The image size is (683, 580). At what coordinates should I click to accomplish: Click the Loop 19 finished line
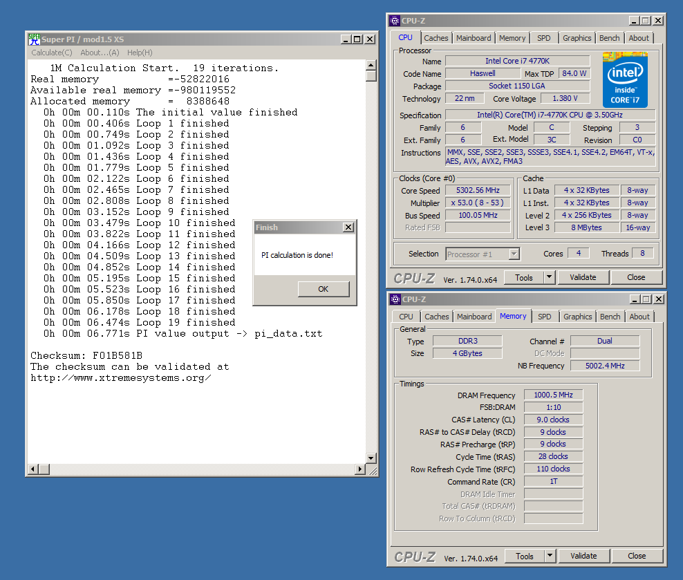140,323
